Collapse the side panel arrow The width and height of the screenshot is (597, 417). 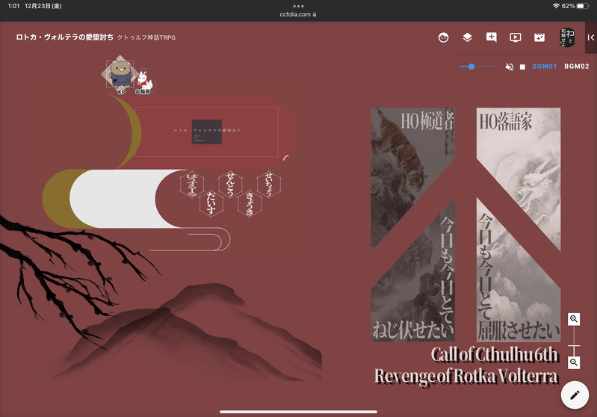pyautogui.click(x=591, y=37)
